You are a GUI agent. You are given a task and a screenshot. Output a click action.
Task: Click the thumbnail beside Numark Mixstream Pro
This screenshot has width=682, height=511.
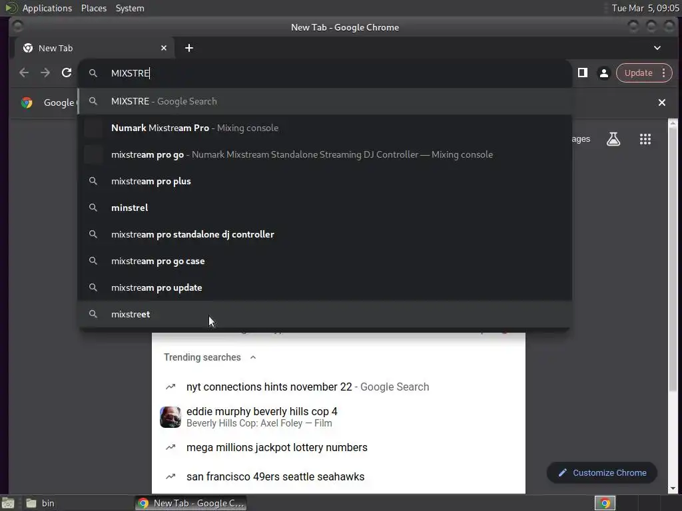[93, 128]
